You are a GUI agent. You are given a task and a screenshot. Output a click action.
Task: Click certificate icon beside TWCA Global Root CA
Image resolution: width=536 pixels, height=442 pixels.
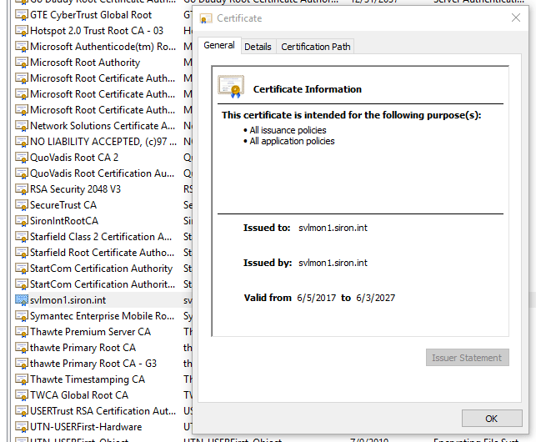(21, 395)
